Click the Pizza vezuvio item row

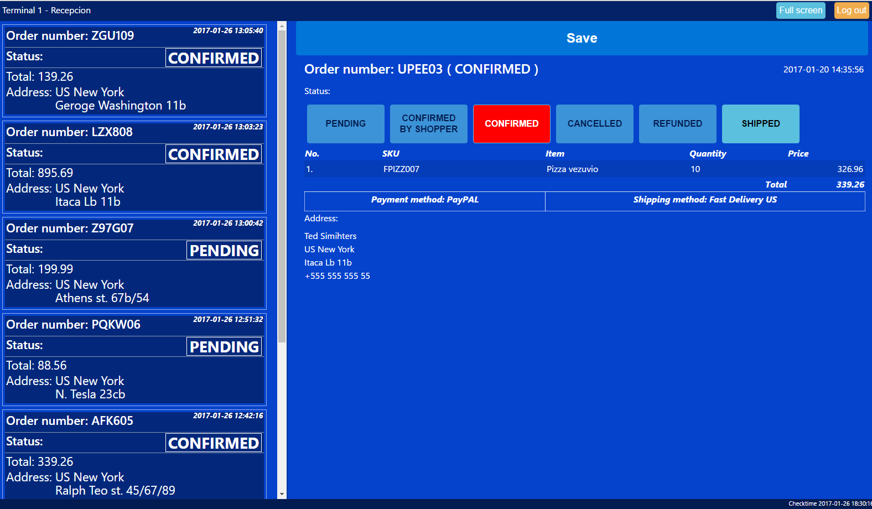point(572,169)
